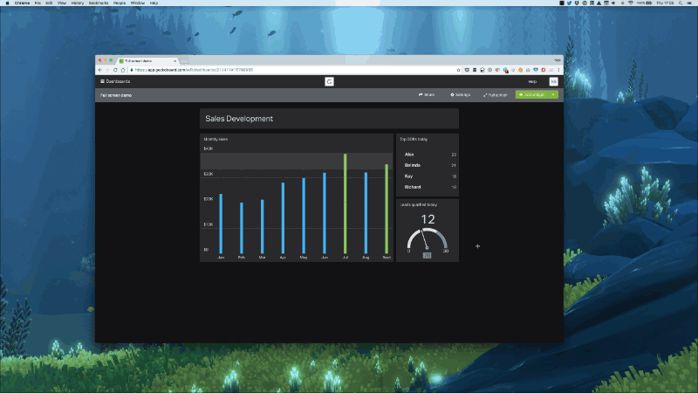Open the History menu
Image resolution: width=698 pixels, height=393 pixels.
point(78,3)
